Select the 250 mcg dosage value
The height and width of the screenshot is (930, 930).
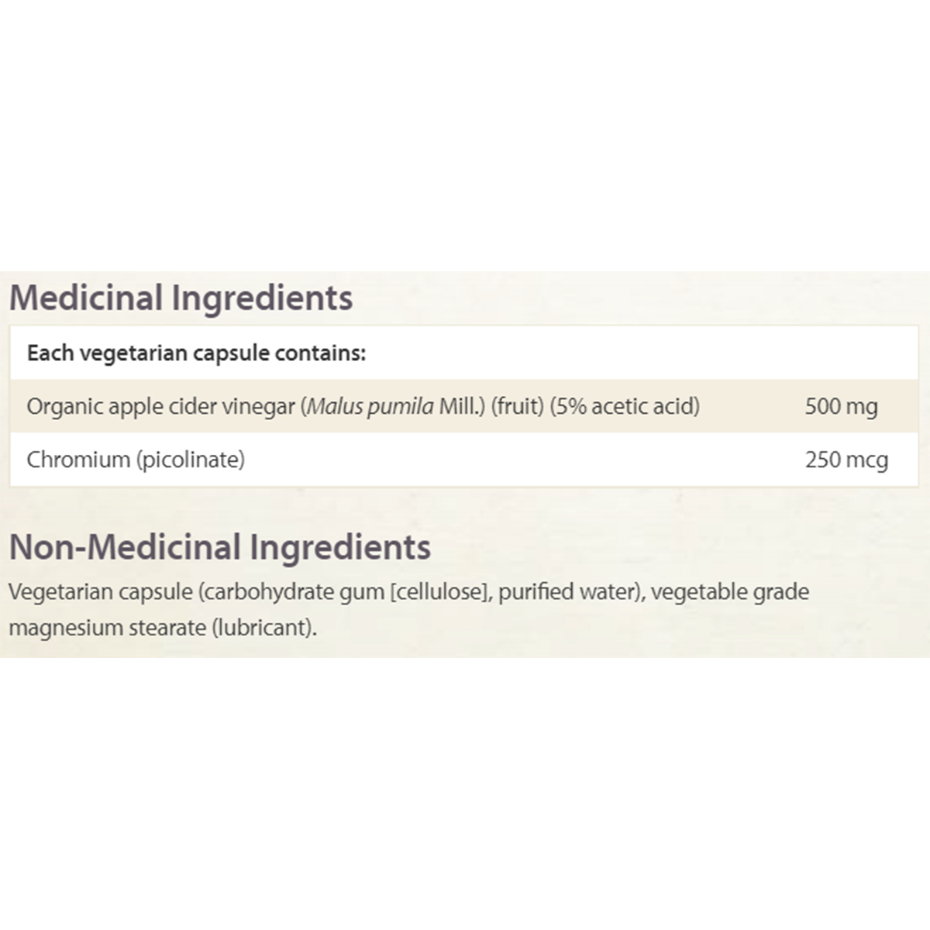[x=846, y=460]
